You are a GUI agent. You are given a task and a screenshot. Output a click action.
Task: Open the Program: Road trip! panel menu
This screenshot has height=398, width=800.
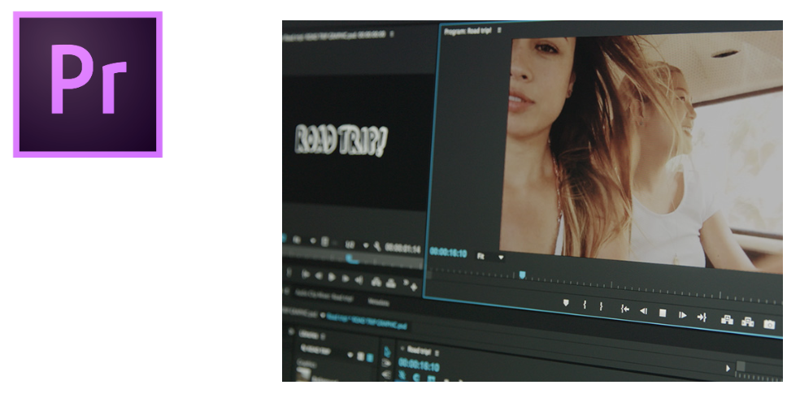500,30
